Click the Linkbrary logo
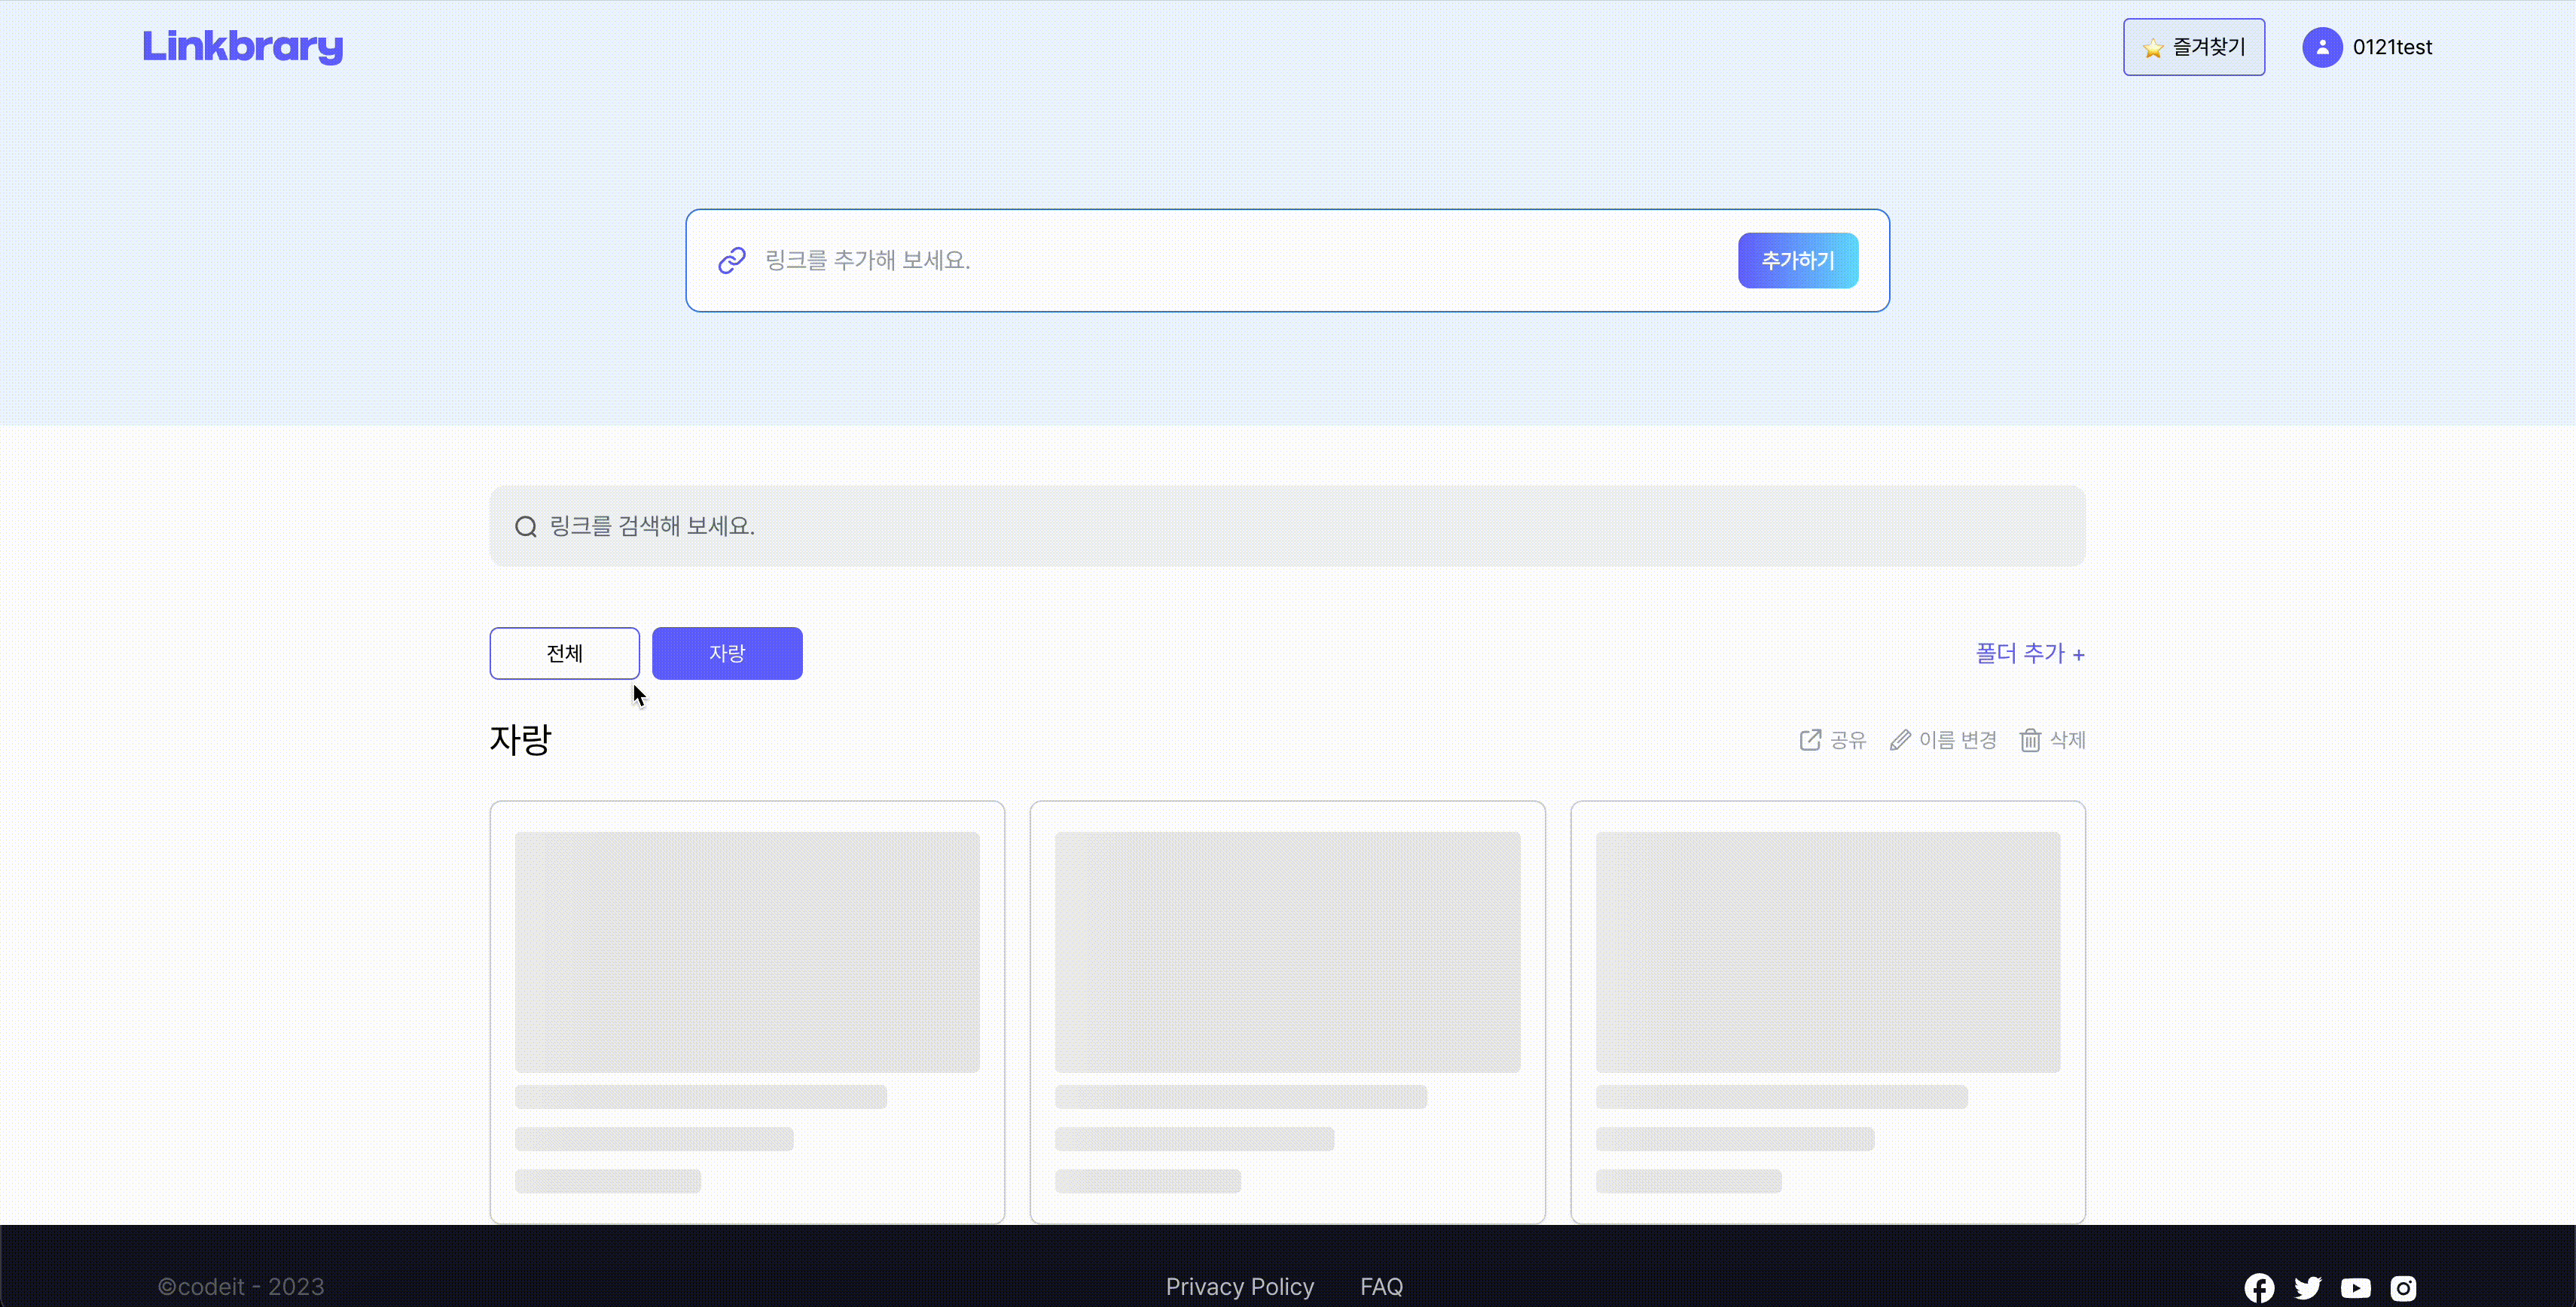The height and width of the screenshot is (1307, 2576). click(243, 46)
